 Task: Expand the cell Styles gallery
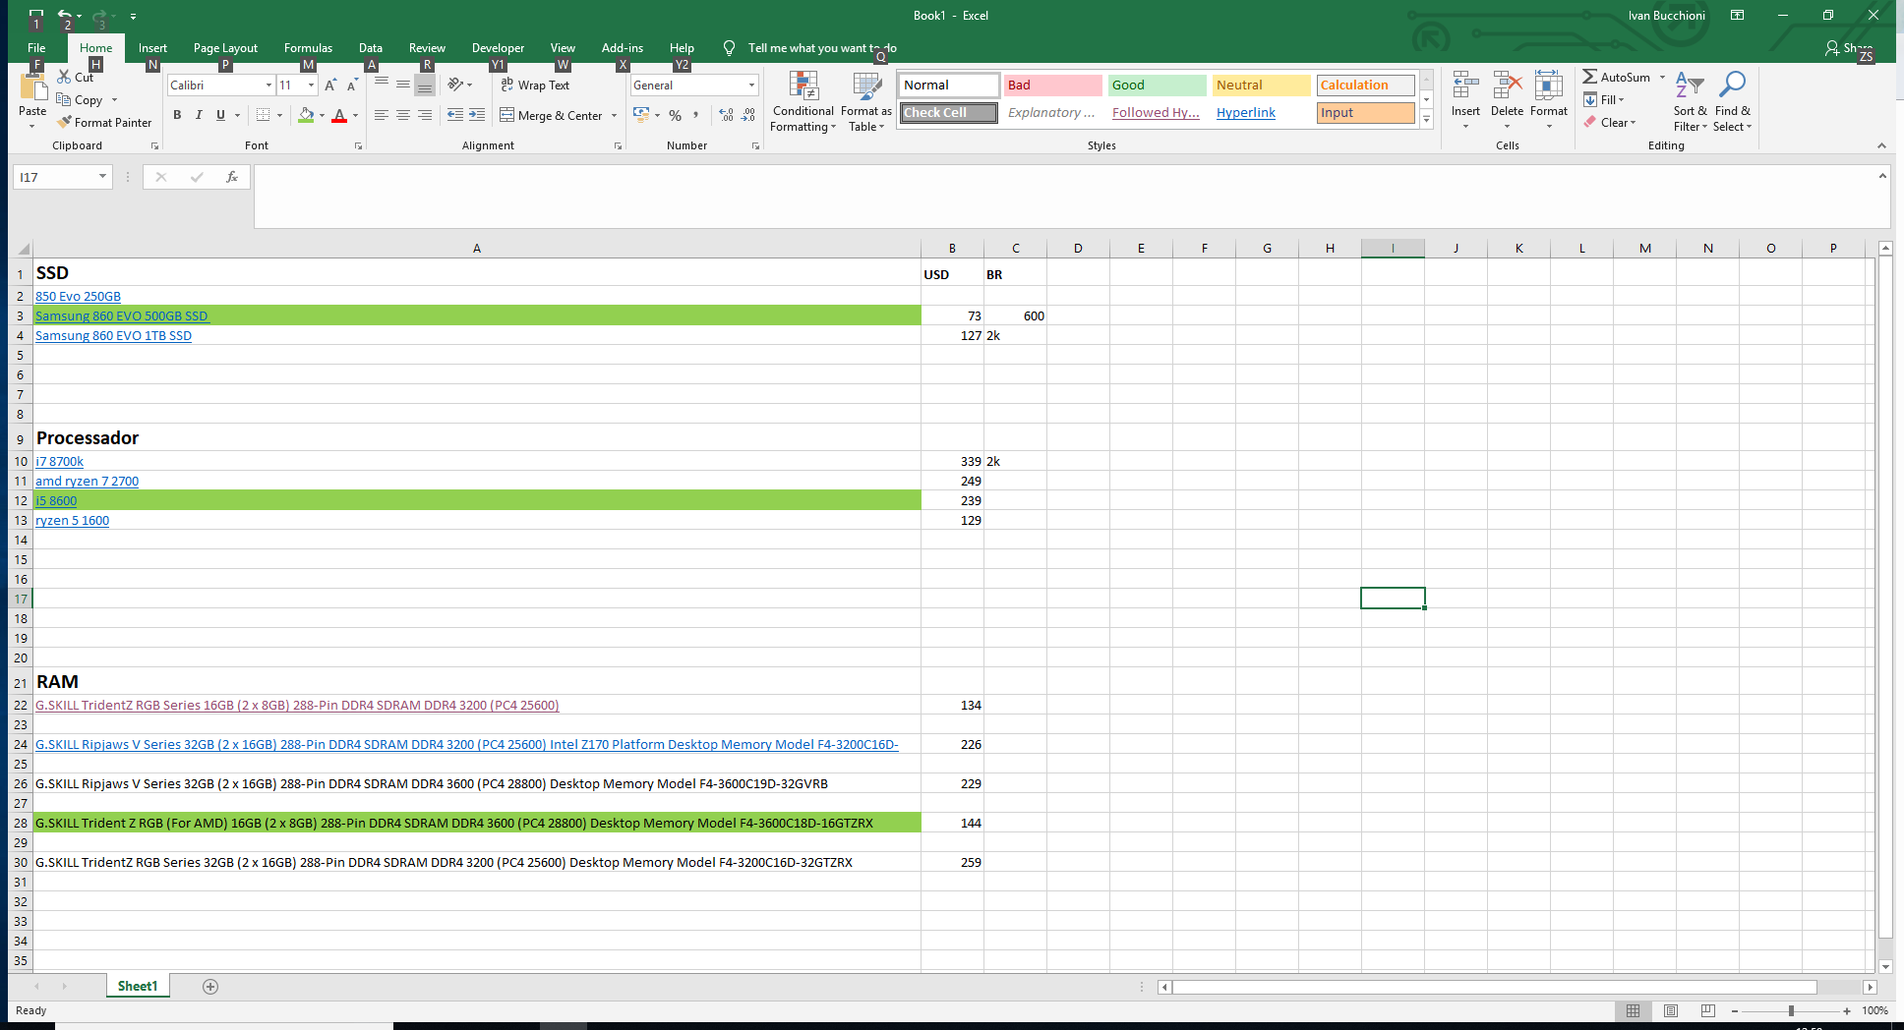[x=1426, y=119]
